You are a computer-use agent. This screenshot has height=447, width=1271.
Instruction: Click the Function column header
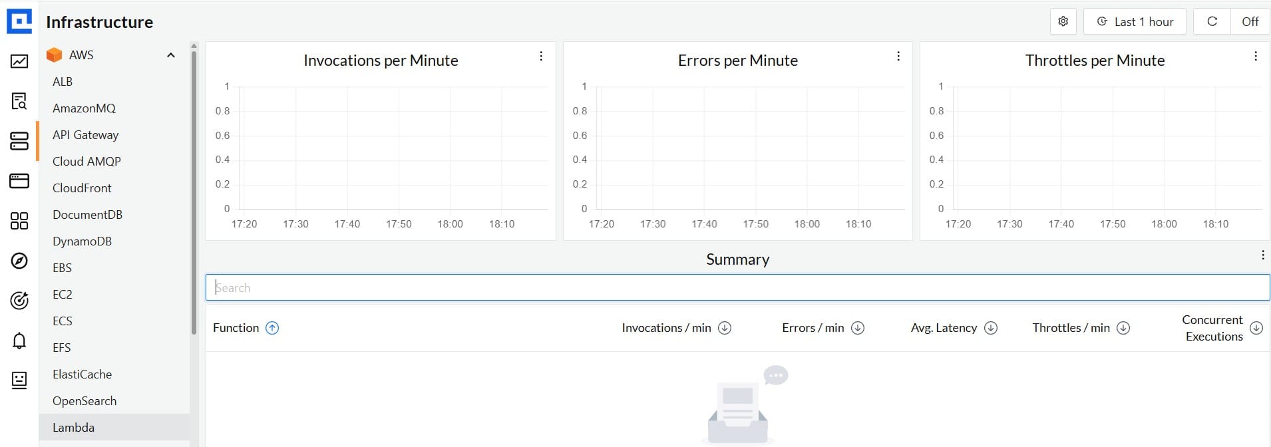(236, 328)
